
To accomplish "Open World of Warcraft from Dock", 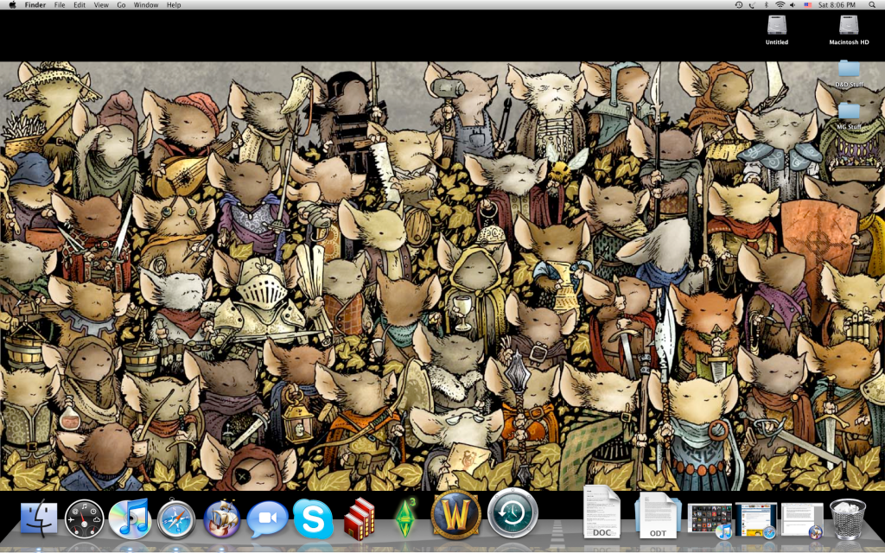I will pyautogui.click(x=455, y=515).
